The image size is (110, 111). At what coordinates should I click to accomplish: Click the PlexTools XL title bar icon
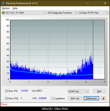(3, 3)
